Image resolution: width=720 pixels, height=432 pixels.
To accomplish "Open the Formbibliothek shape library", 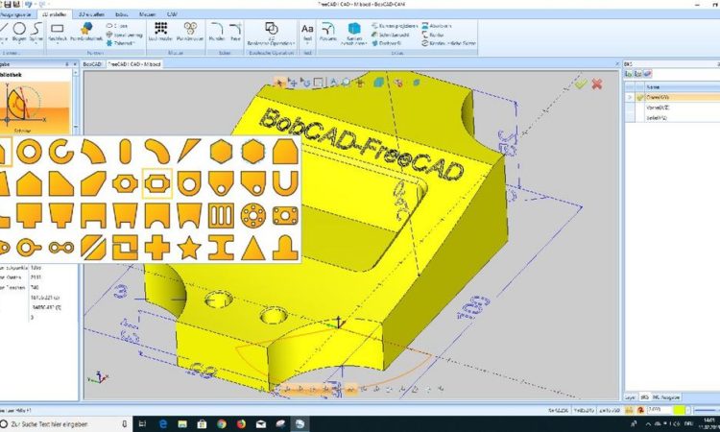I will pyautogui.click(x=86, y=32).
